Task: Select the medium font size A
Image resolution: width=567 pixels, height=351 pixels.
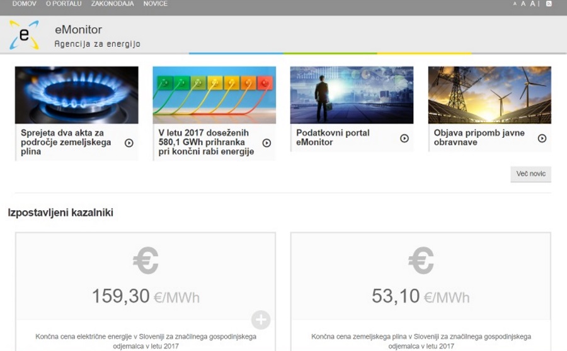Action: click(523, 4)
